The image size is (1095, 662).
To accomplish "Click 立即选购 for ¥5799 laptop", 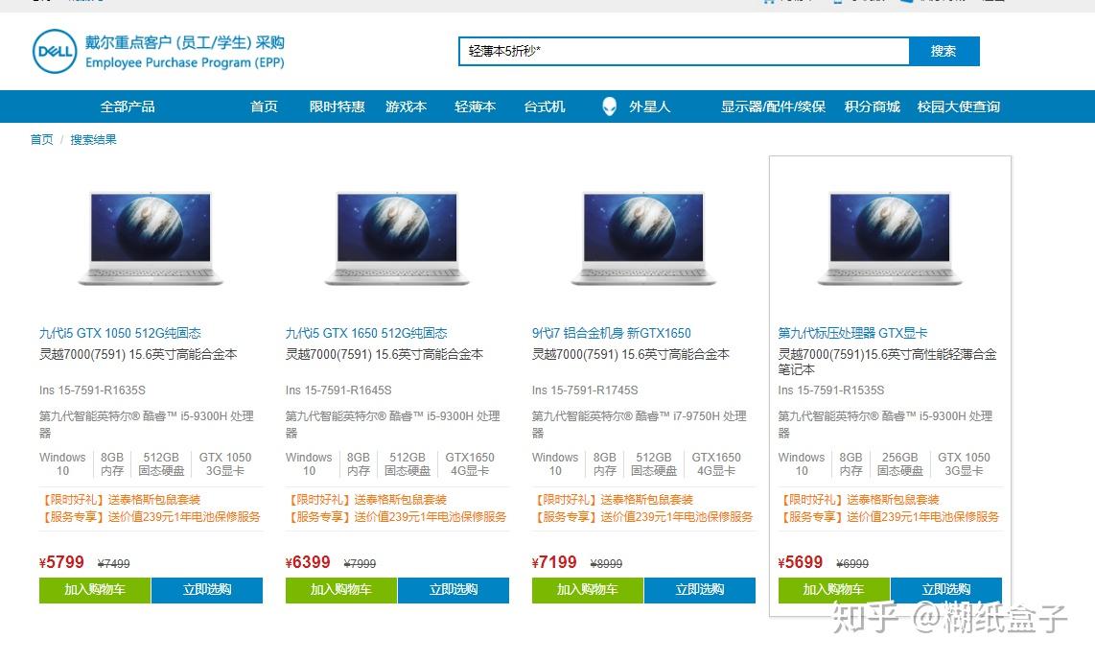I will pyautogui.click(x=207, y=590).
